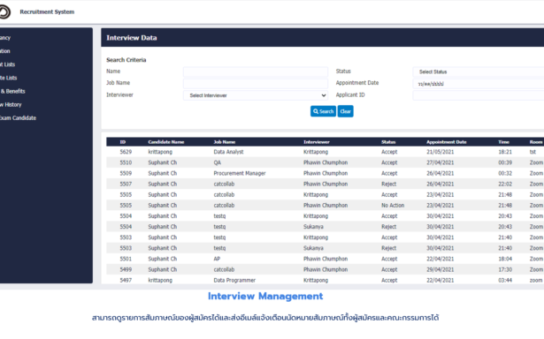Click time 22:02 cell

tap(505, 184)
